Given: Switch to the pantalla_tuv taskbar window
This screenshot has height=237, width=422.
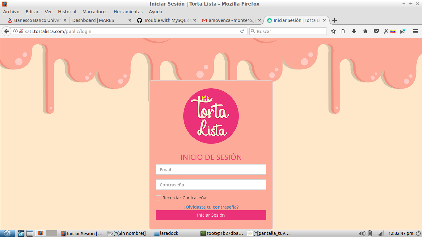Looking at the screenshot, I should pos(268,233).
